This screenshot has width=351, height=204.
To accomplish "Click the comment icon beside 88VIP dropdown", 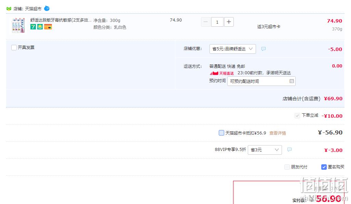I will [x=289, y=150].
